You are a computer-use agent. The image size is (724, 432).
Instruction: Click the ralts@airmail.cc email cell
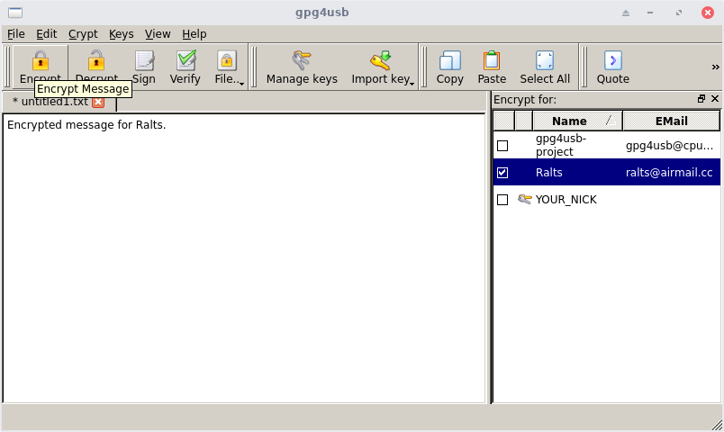[x=669, y=173]
